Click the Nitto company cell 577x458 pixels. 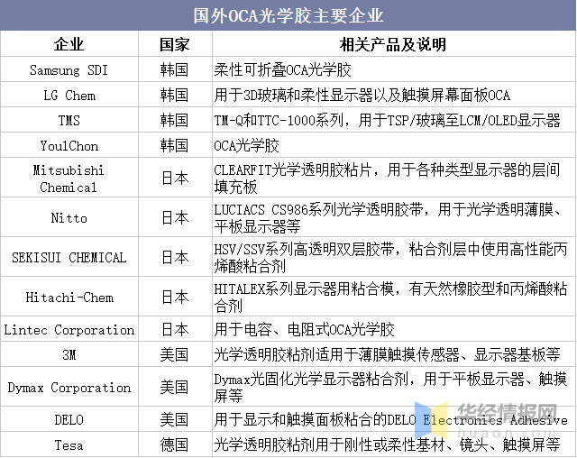[x=69, y=217]
